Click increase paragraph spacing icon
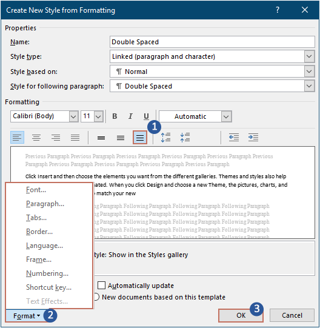 pyautogui.click(x=165, y=138)
